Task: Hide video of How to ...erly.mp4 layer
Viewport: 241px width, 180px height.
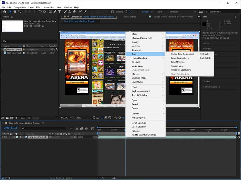Action: coord(2,137)
